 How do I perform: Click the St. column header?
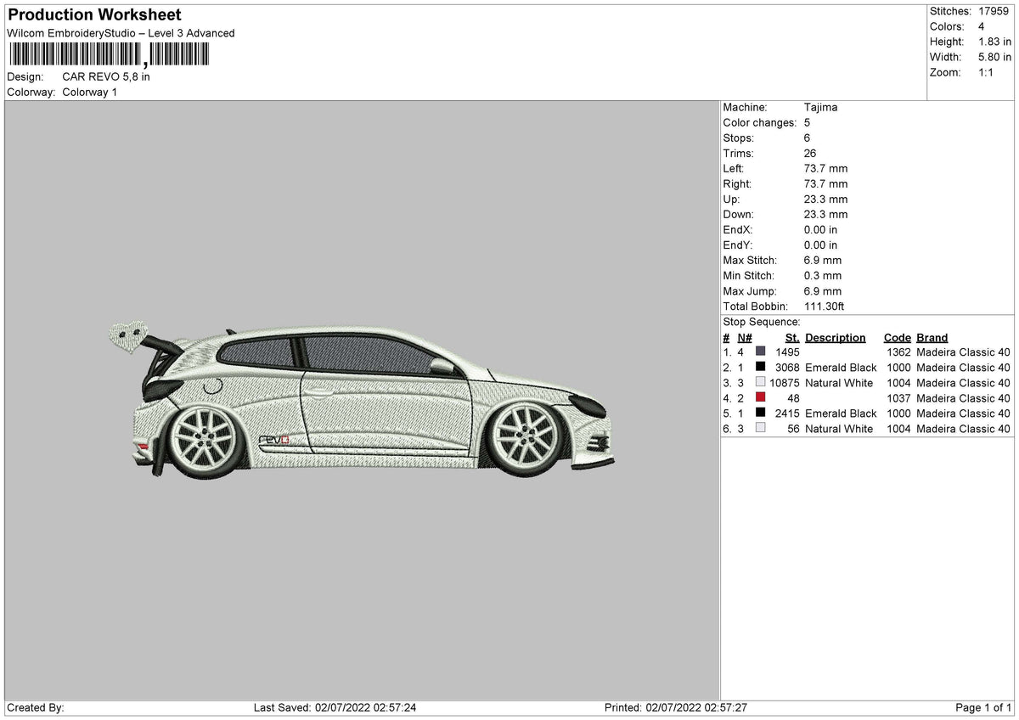click(791, 337)
